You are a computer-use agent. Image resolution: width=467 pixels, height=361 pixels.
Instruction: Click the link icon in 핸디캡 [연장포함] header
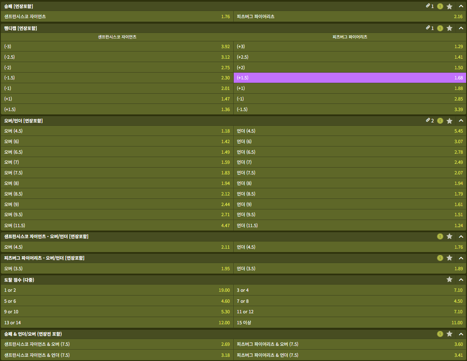point(428,28)
